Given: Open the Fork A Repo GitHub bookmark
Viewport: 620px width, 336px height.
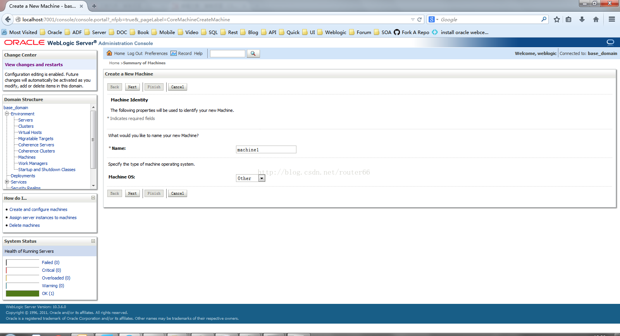Looking at the screenshot, I should pos(412,32).
